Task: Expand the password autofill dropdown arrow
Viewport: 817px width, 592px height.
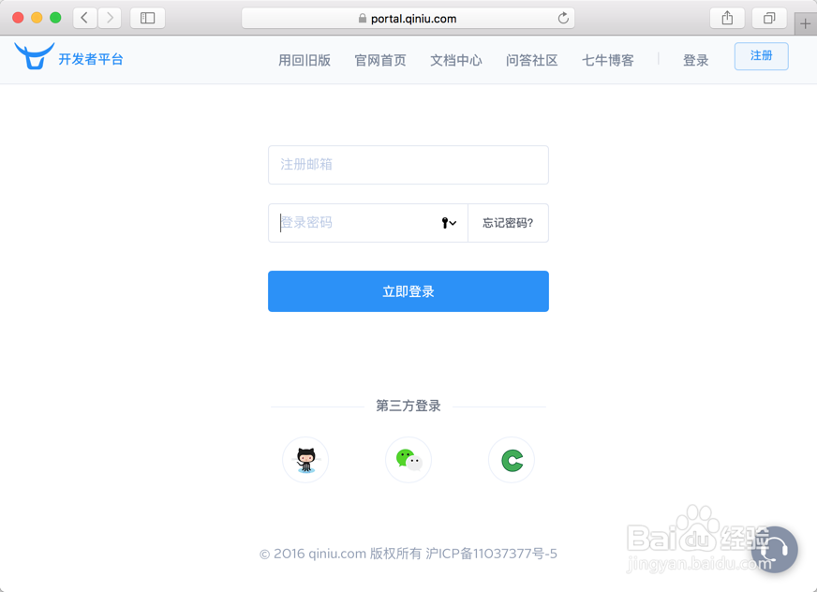Action: (x=451, y=223)
